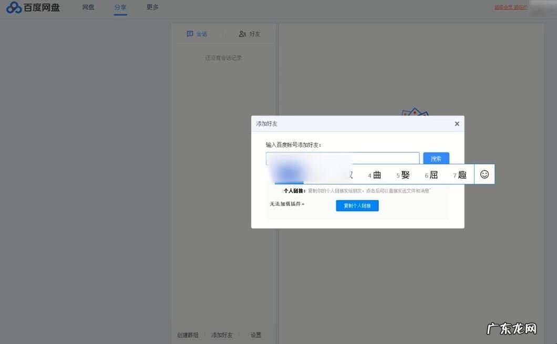Image resolution: width=557 pixels, height=344 pixels.
Task: Select the 好友 contacts icon
Action: tap(241, 34)
